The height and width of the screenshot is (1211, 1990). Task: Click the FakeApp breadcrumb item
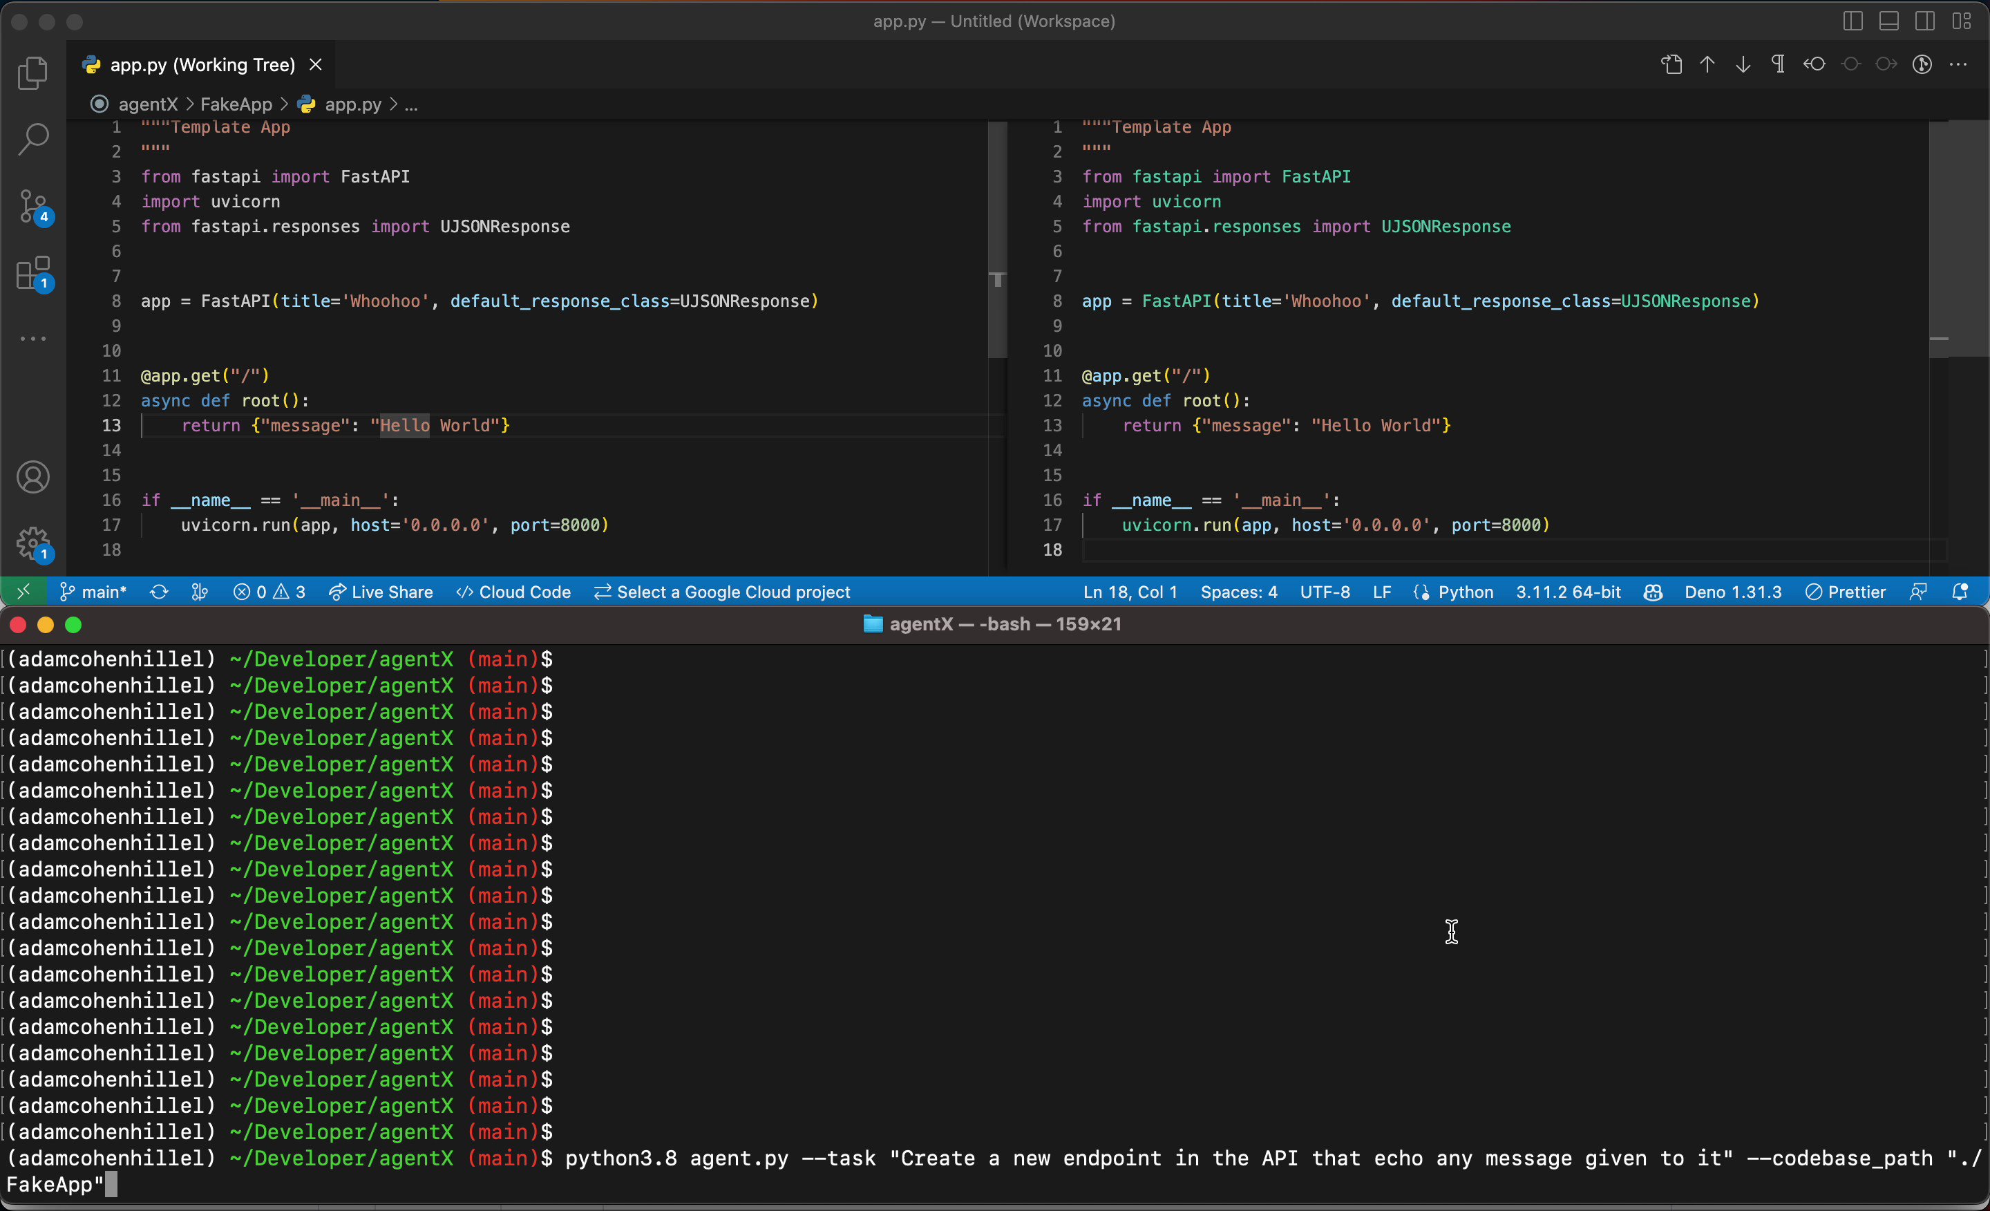(x=236, y=104)
